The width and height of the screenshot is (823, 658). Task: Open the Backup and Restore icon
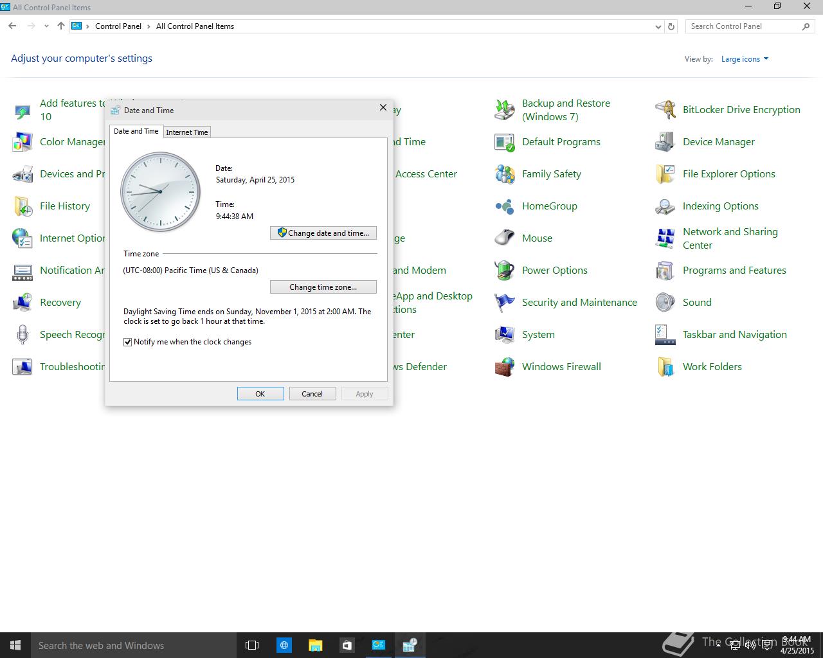point(505,110)
